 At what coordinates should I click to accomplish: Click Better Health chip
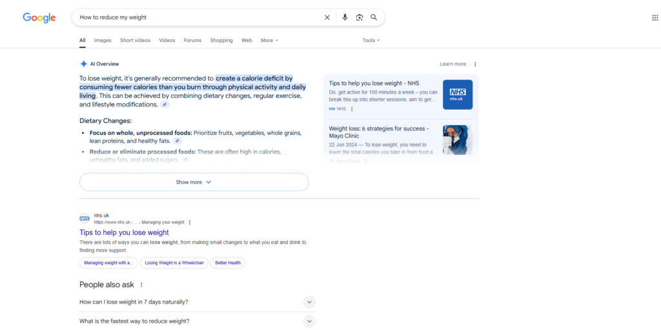click(x=228, y=262)
